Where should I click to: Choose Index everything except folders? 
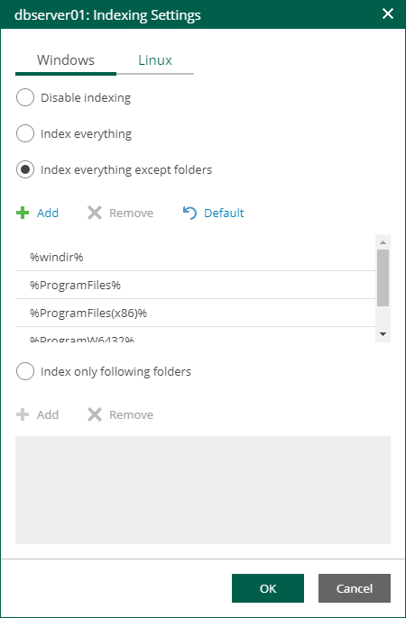25,170
